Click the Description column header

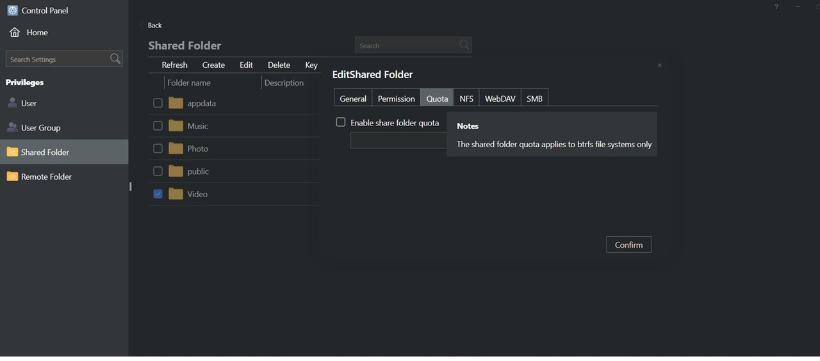pyautogui.click(x=284, y=83)
